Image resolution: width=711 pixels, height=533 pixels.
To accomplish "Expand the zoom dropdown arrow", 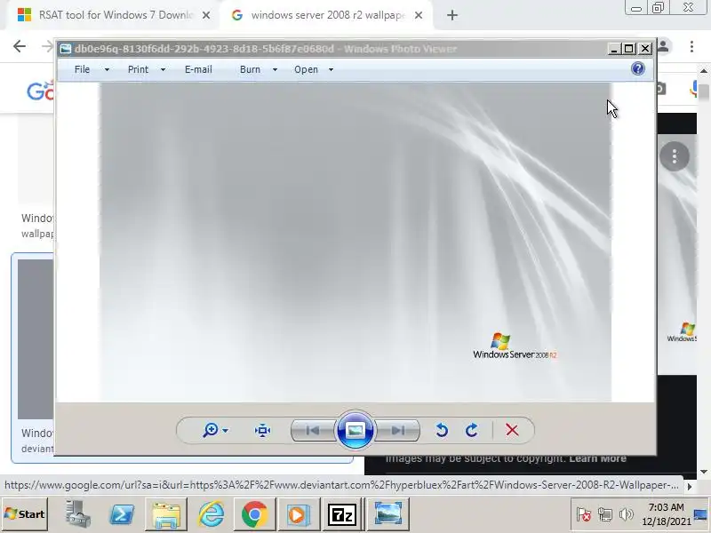I will [x=226, y=431].
